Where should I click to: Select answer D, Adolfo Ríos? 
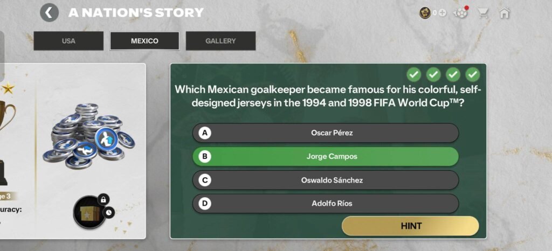click(325, 204)
